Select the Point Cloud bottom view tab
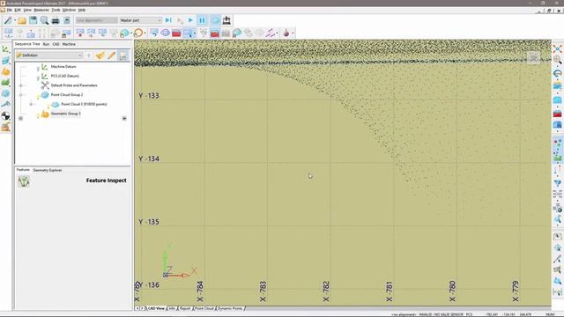 pyautogui.click(x=204, y=308)
